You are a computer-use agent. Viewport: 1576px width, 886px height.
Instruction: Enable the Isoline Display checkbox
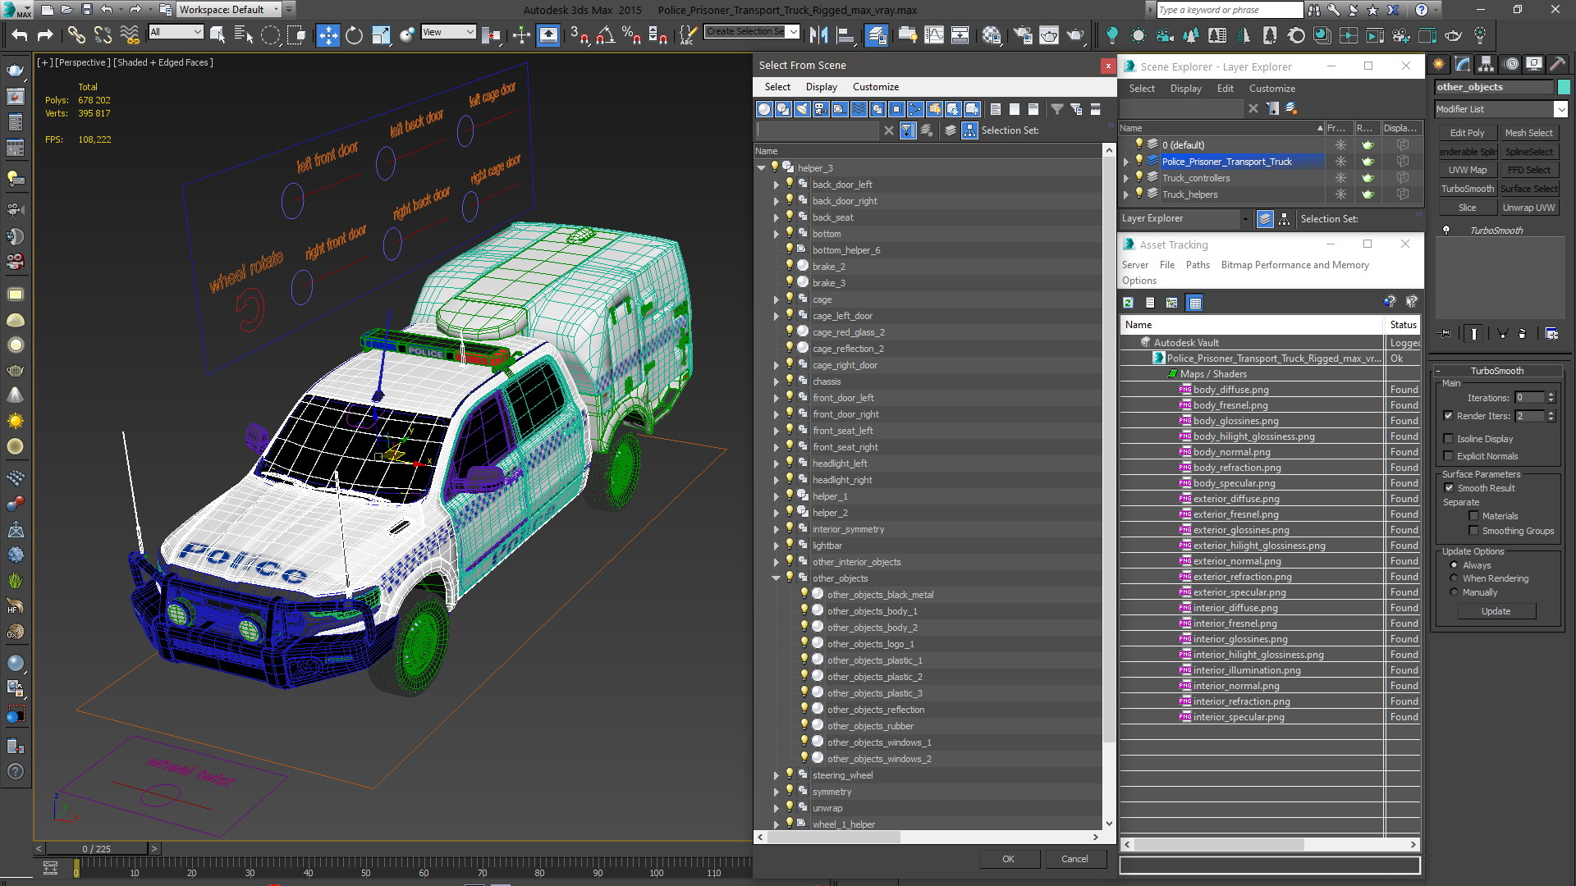tap(1448, 439)
